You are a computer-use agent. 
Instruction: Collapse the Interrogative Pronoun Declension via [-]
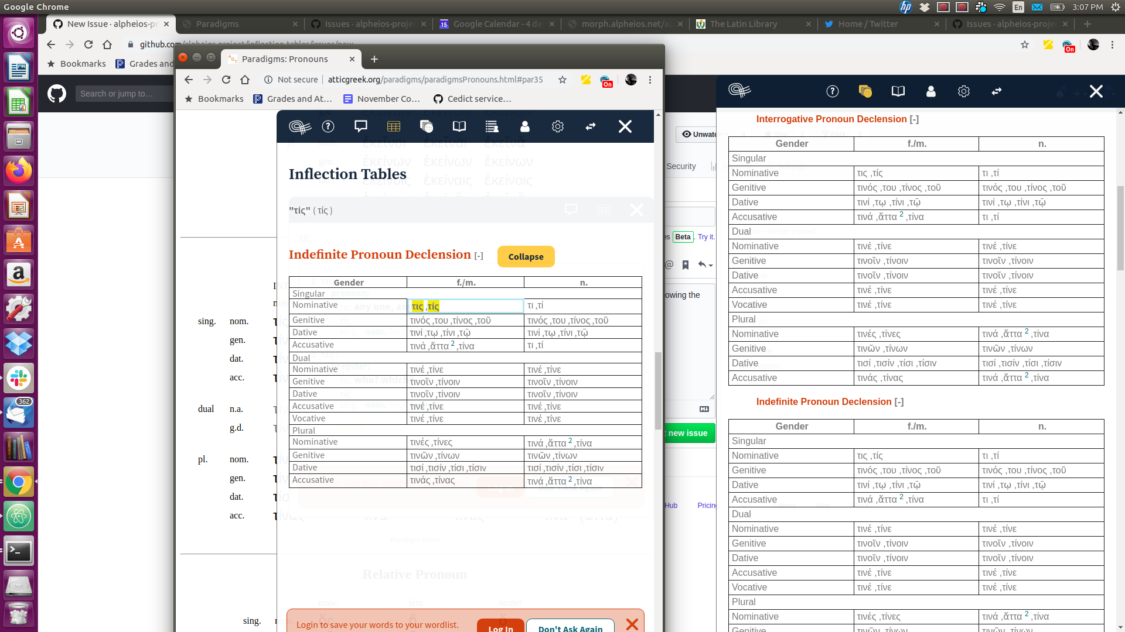pyautogui.click(x=913, y=119)
